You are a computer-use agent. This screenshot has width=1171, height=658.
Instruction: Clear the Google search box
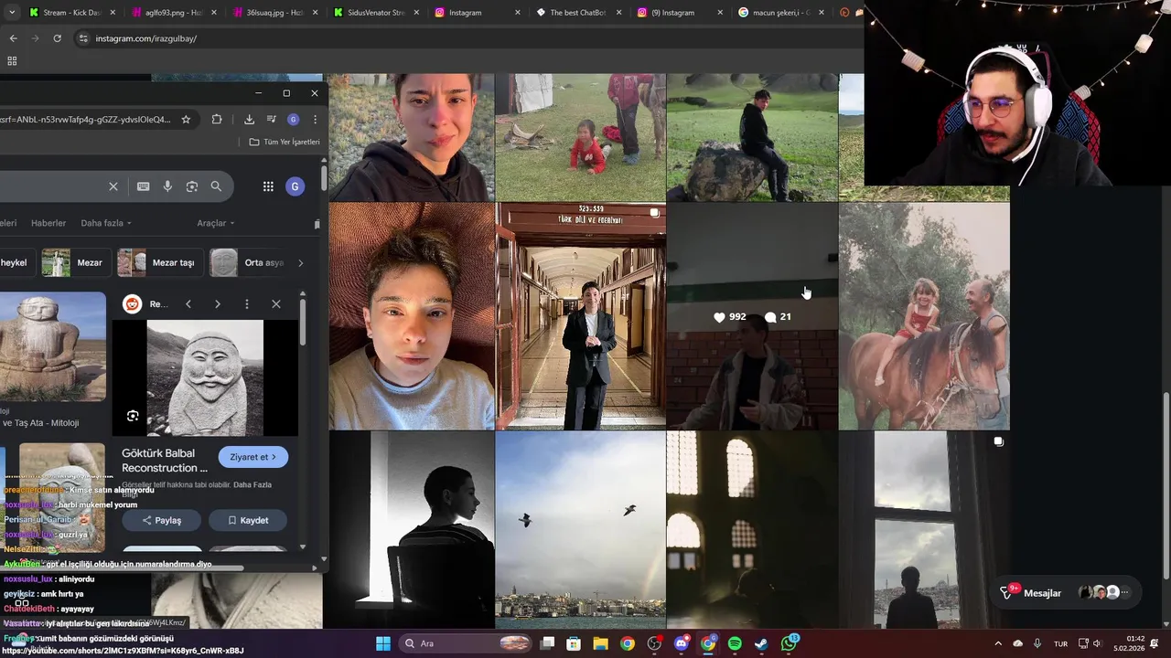pos(113,186)
